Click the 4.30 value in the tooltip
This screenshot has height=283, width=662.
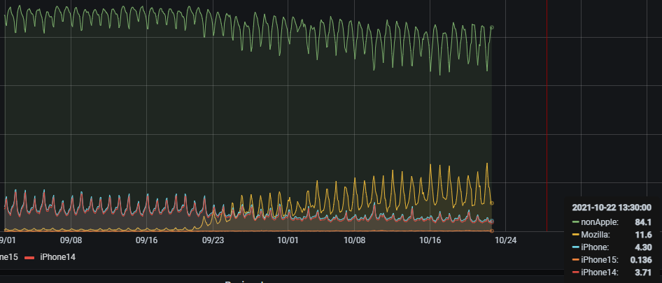pyautogui.click(x=643, y=247)
